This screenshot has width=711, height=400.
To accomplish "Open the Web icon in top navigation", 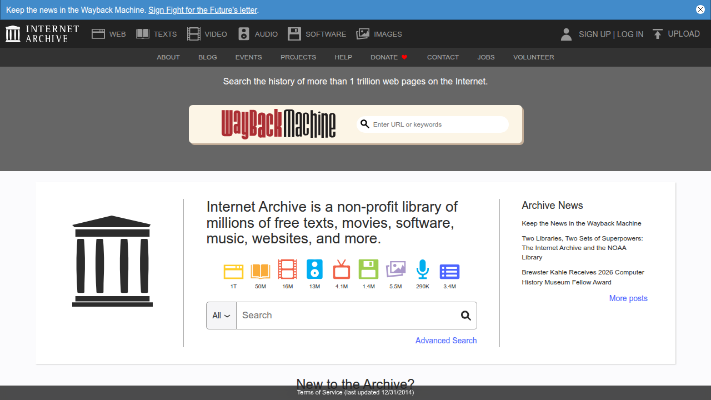I will point(98,34).
